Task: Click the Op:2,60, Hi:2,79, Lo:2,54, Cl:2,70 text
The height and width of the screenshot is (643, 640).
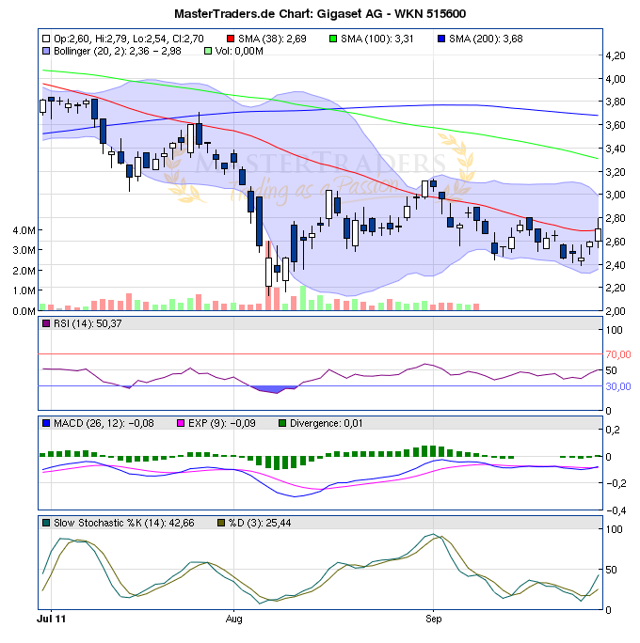Action: tap(129, 39)
